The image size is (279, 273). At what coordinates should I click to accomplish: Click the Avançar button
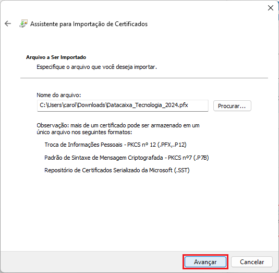pos(205,262)
